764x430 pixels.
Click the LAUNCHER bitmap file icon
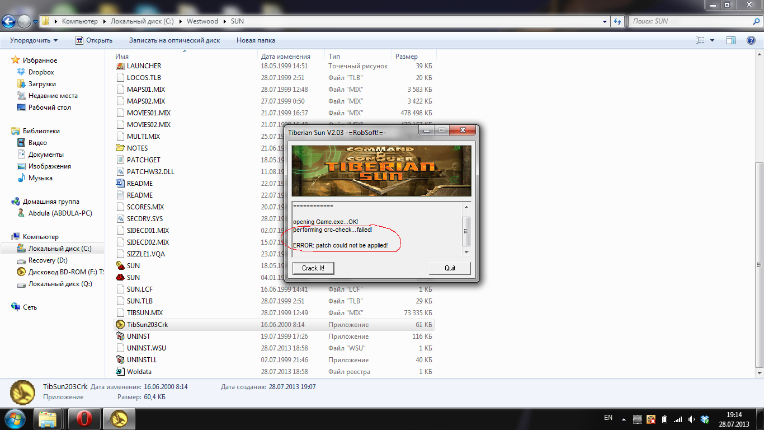120,66
